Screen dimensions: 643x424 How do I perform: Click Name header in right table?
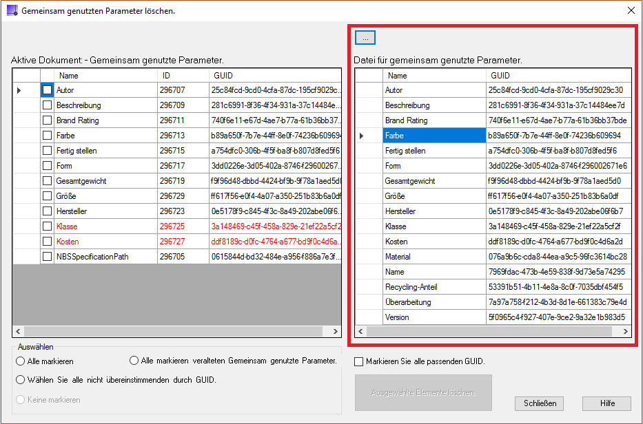pos(435,76)
